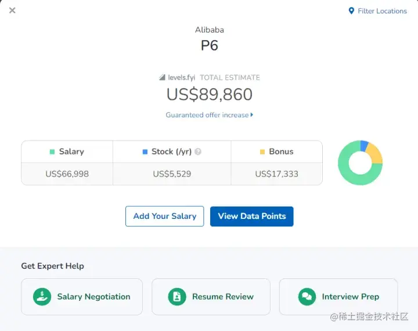Viewport: 418px width, 331px height.
Task: Close the Alibaba P6 salary dialog
Action: (x=12, y=10)
